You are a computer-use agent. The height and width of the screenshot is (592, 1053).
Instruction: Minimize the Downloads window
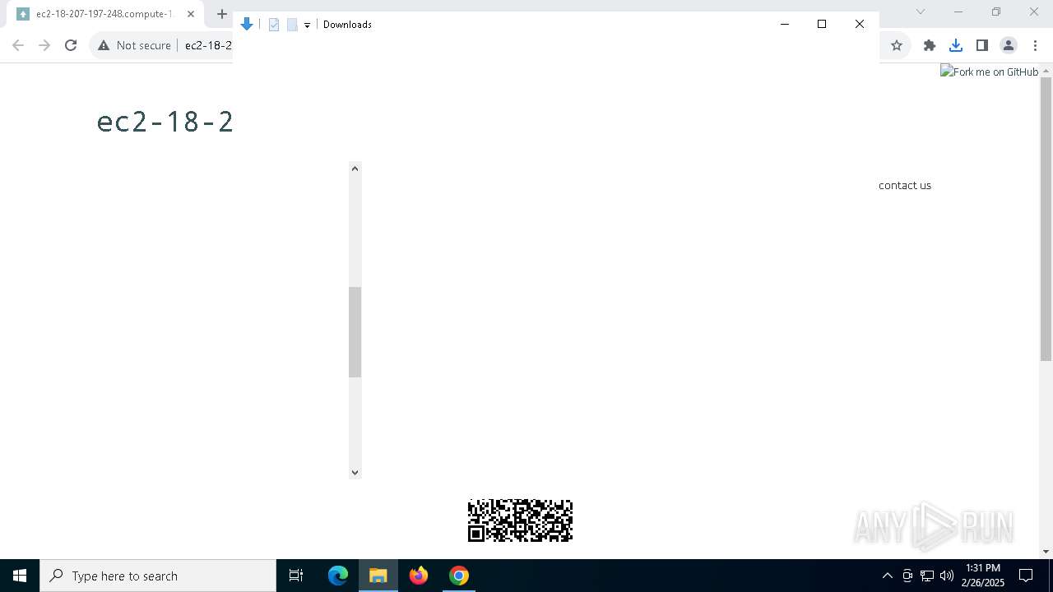(784, 24)
